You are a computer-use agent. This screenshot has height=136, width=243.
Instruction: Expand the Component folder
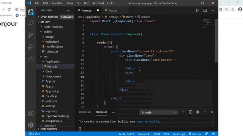(x=53, y=76)
